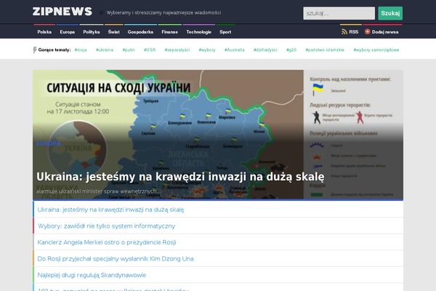Click the lightning bolt icon beside Gorące tematy
The height and width of the screenshot is (291, 436).
(x=35, y=50)
